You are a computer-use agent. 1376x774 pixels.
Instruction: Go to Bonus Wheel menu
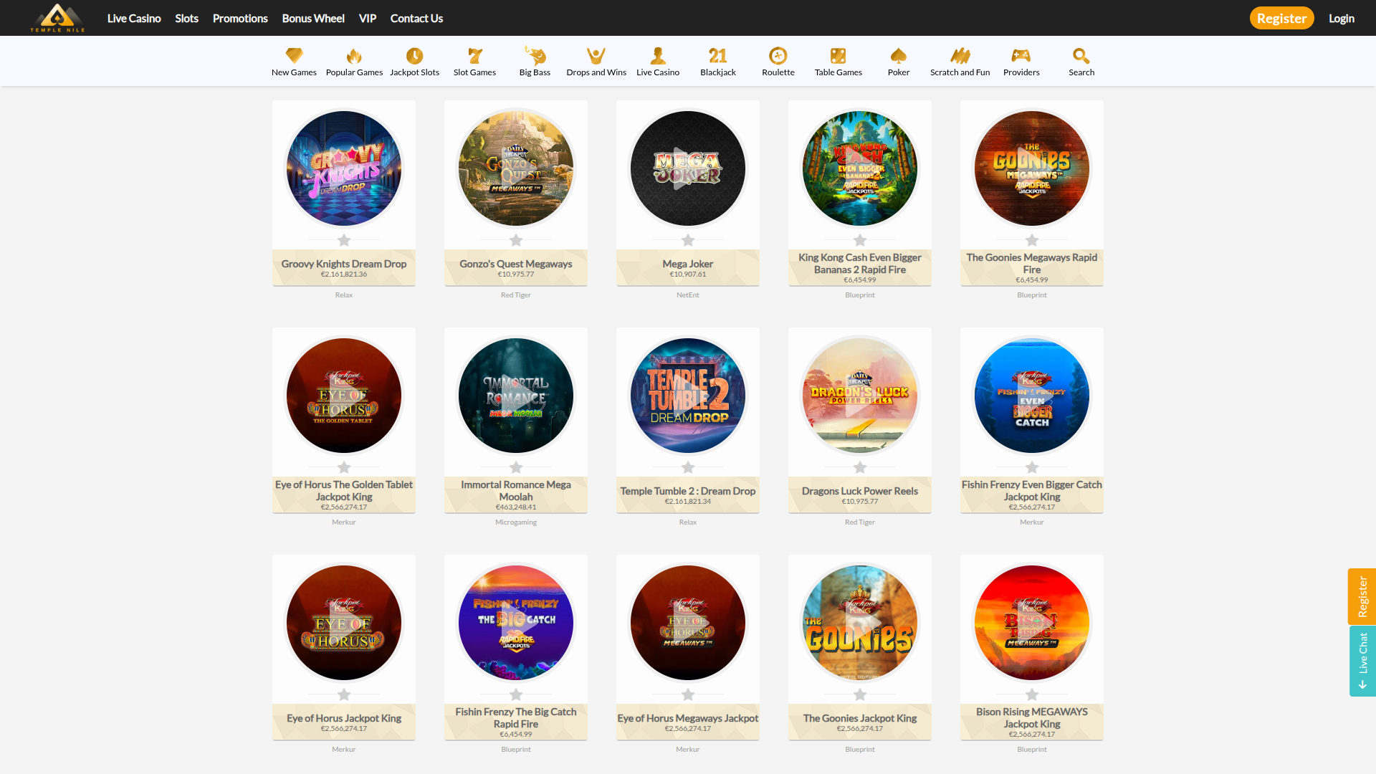point(313,18)
